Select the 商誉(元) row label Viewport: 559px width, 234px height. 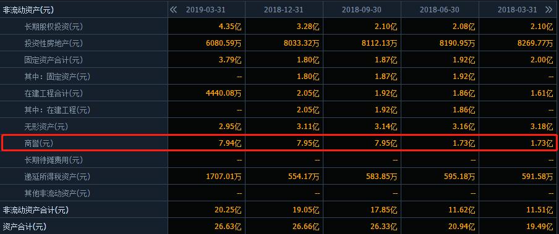pyautogui.click(x=39, y=143)
